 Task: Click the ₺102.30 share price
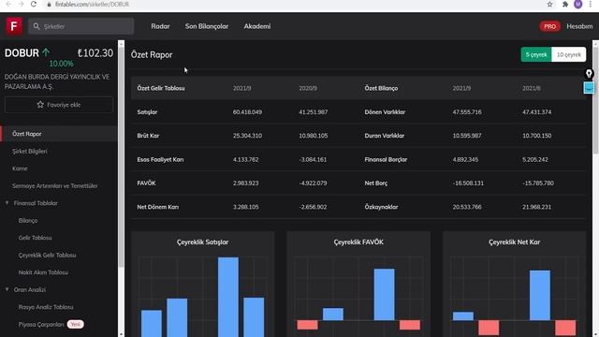95,52
